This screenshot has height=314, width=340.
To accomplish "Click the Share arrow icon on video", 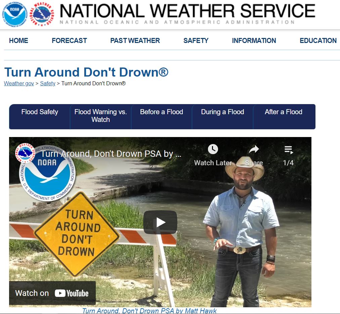I will pyautogui.click(x=254, y=149).
